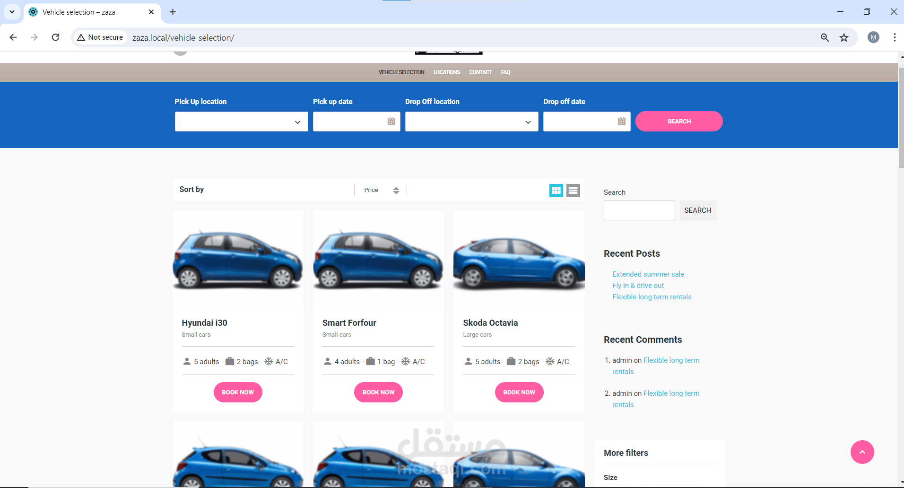
Task: Click the browser address bar URL
Action: [183, 38]
